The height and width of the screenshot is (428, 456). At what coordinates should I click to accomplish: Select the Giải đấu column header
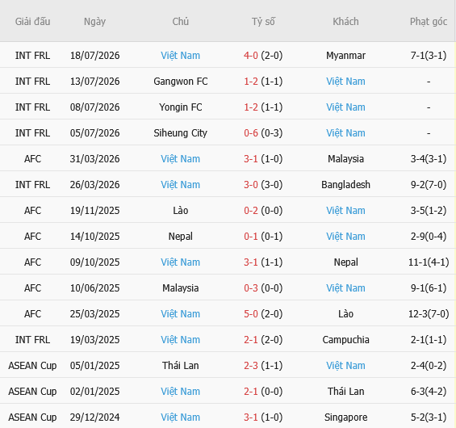click(x=32, y=22)
